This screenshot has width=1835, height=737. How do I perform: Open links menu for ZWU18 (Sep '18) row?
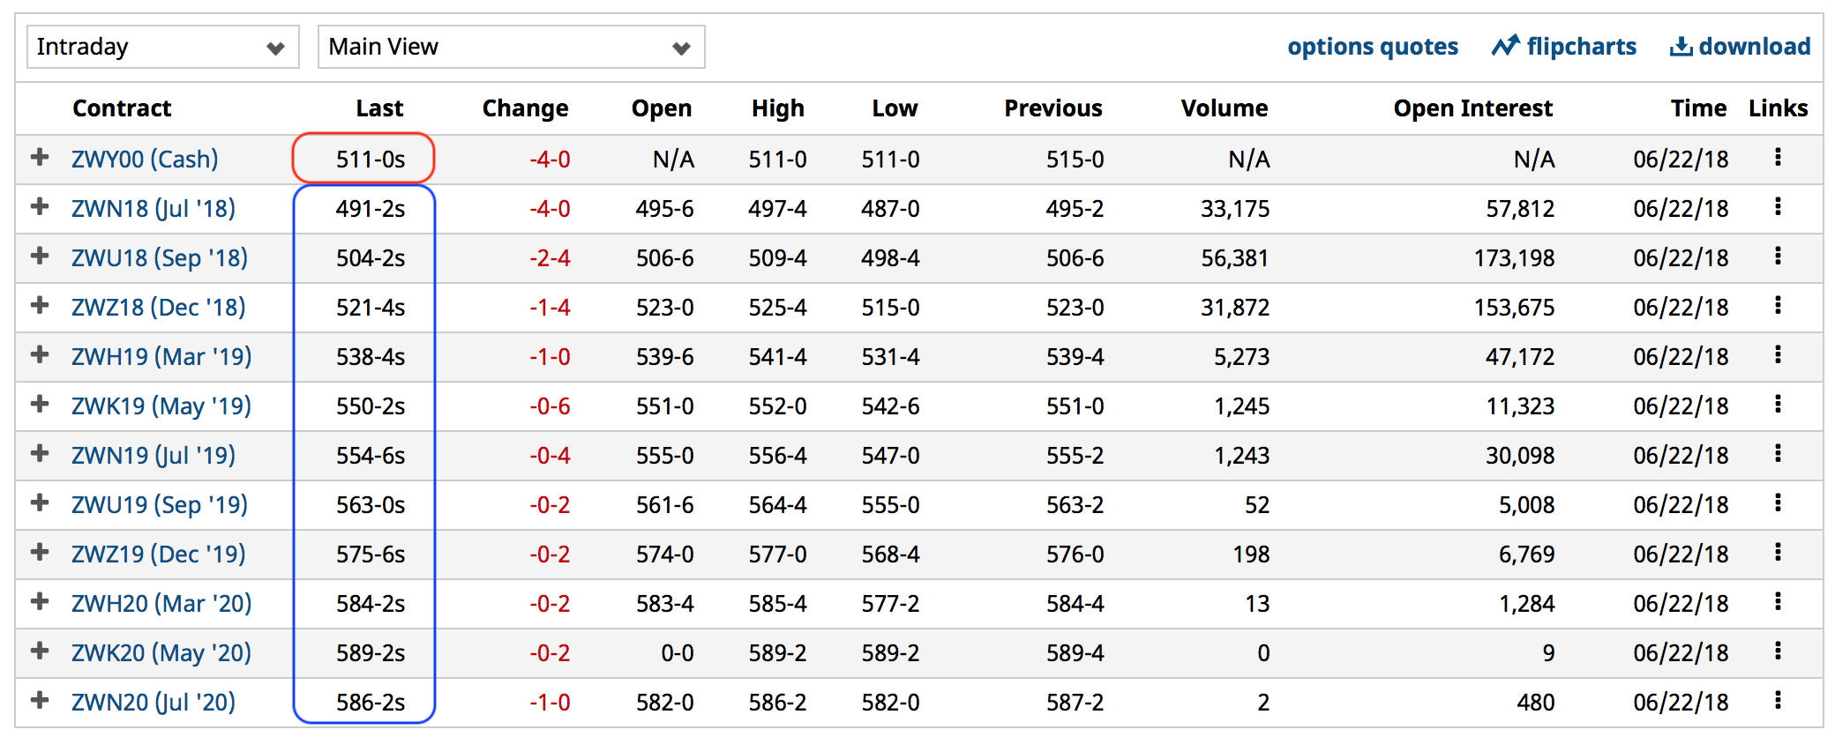click(x=1778, y=257)
